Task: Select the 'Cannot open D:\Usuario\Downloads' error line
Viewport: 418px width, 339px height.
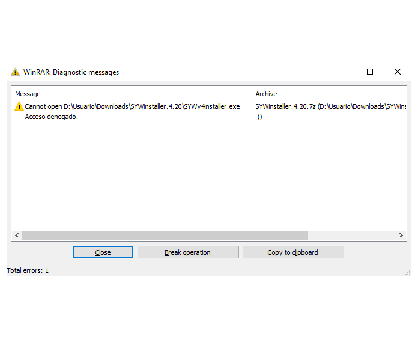Action: click(x=132, y=106)
